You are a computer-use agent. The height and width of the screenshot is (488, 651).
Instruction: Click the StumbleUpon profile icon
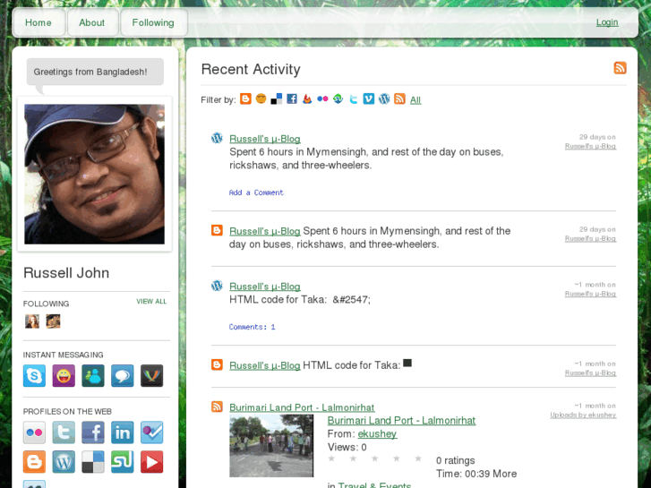coord(123,462)
